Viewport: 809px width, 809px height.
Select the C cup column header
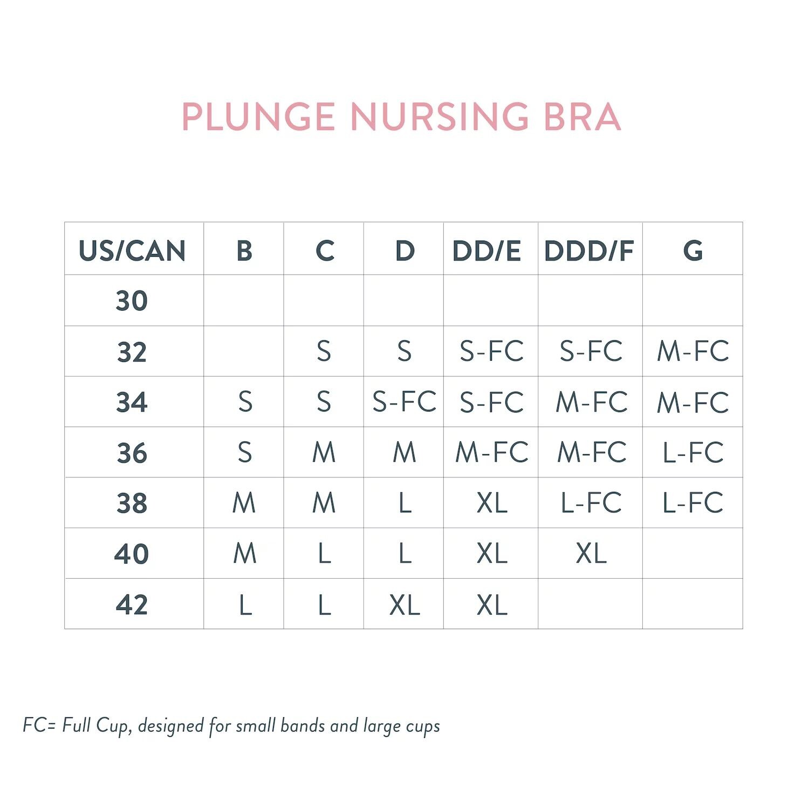click(325, 251)
